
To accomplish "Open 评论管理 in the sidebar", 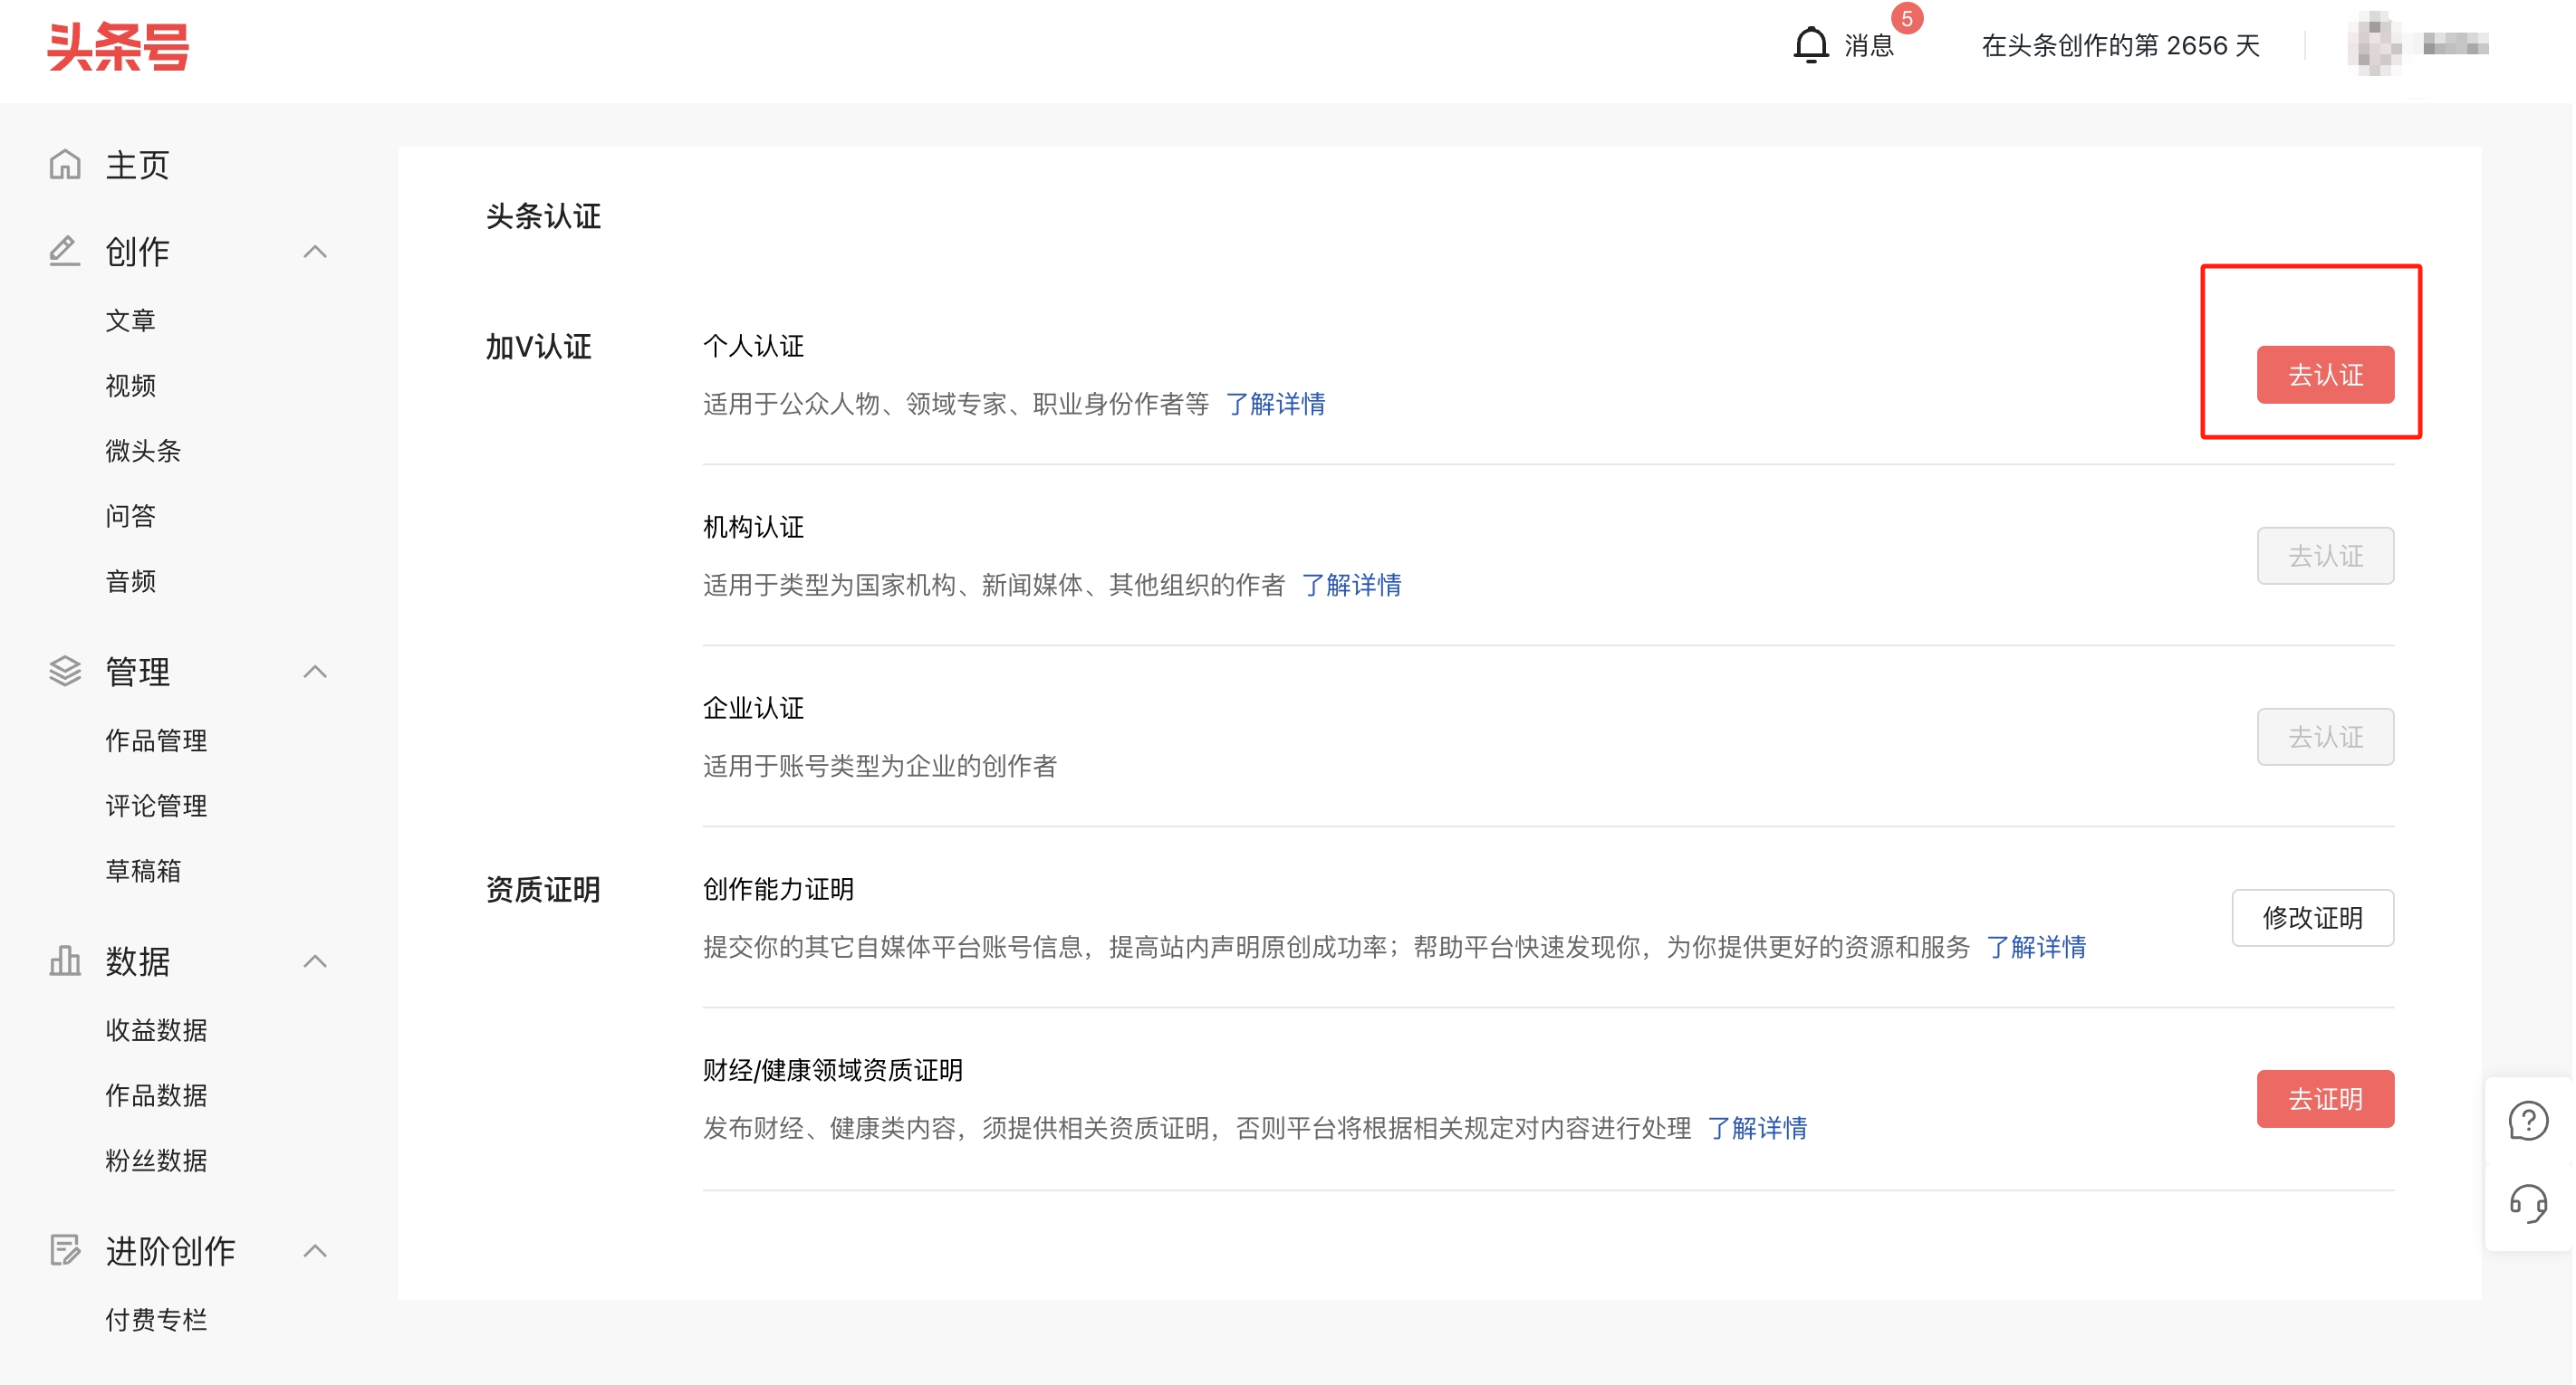I will coord(156,806).
